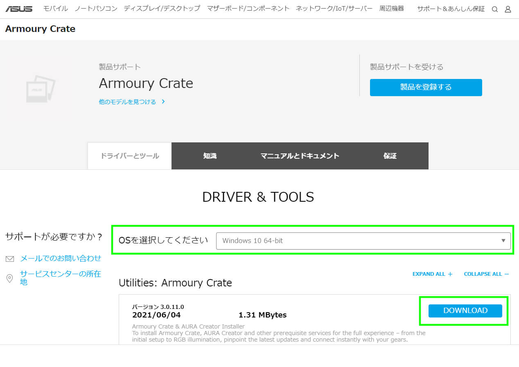Open the Windows 10 64-bit OS dropdown

click(x=363, y=241)
